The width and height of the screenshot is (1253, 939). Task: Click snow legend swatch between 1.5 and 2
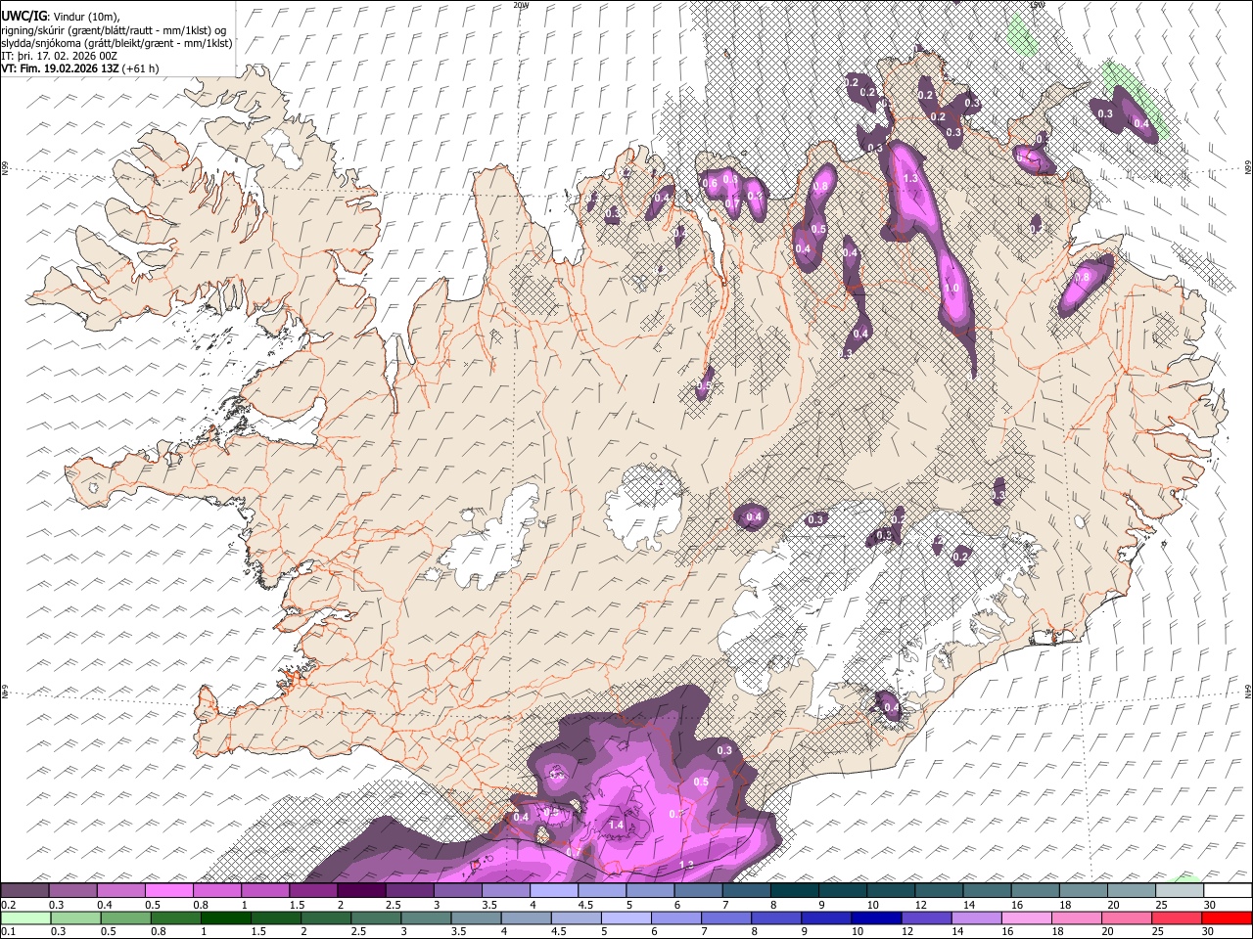click(313, 891)
